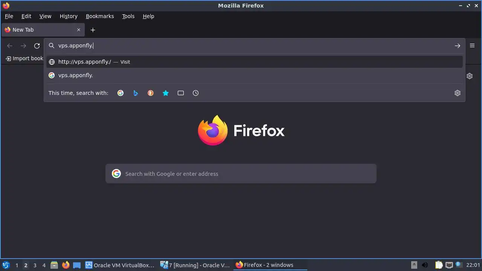The height and width of the screenshot is (271, 482).
Task: Switch to Oracle VM VirtualBox window
Action: pos(120,265)
